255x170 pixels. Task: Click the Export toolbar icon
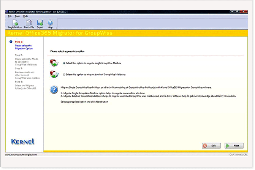pyautogui.click(x=40, y=24)
